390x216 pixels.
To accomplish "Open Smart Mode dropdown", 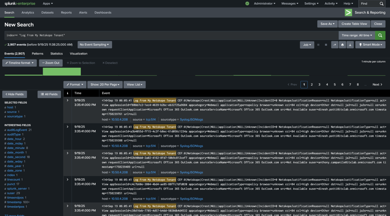I will 370,45.
